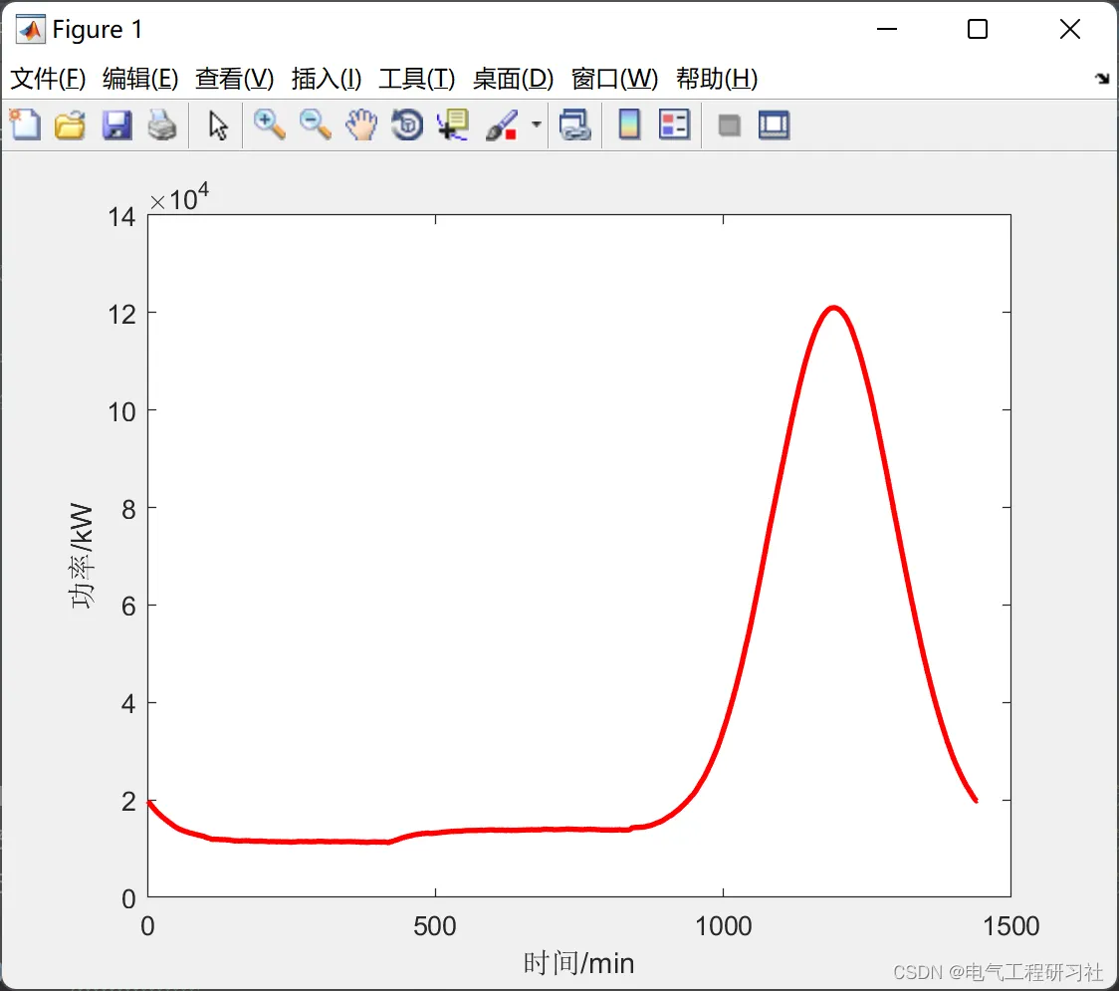Image resolution: width=1119 pixels, height=991 pixels.
Task: Open file with the folder icon
Action: 70,124
